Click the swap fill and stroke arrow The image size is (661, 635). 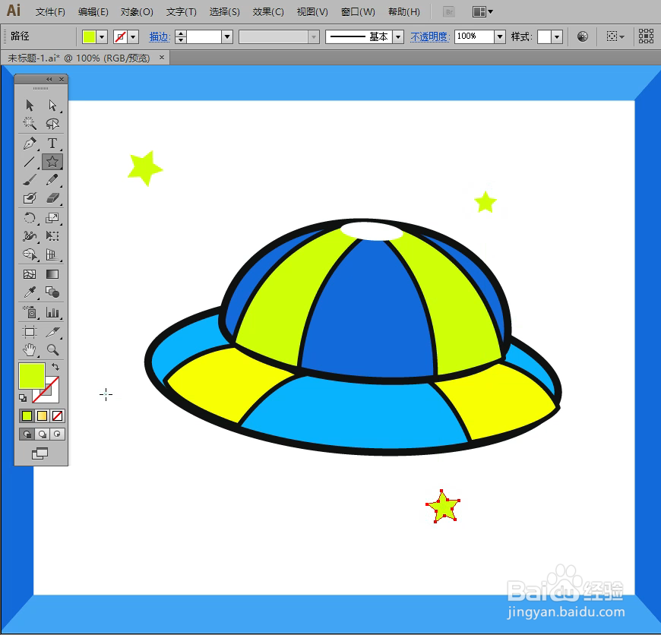[x=55, y=367]
